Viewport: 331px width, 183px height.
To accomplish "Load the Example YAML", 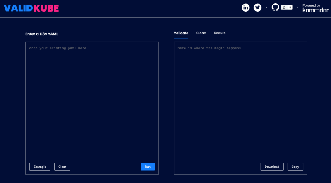I will coord(40,167).
